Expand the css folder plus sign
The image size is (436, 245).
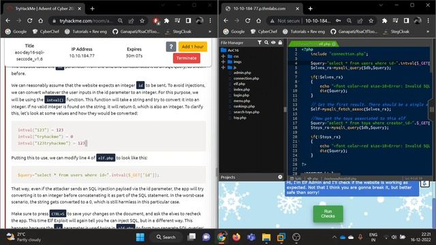click(223, 56)
